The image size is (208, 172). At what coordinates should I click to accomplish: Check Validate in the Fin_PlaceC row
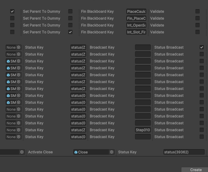click(x=198, y=18)
